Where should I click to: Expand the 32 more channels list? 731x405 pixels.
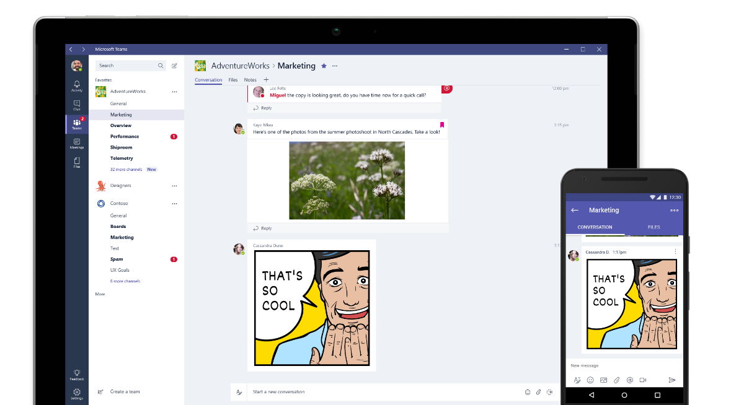126,170
